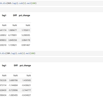
Task: Click the value -1.085495
Action: click(x=13, y=95)
